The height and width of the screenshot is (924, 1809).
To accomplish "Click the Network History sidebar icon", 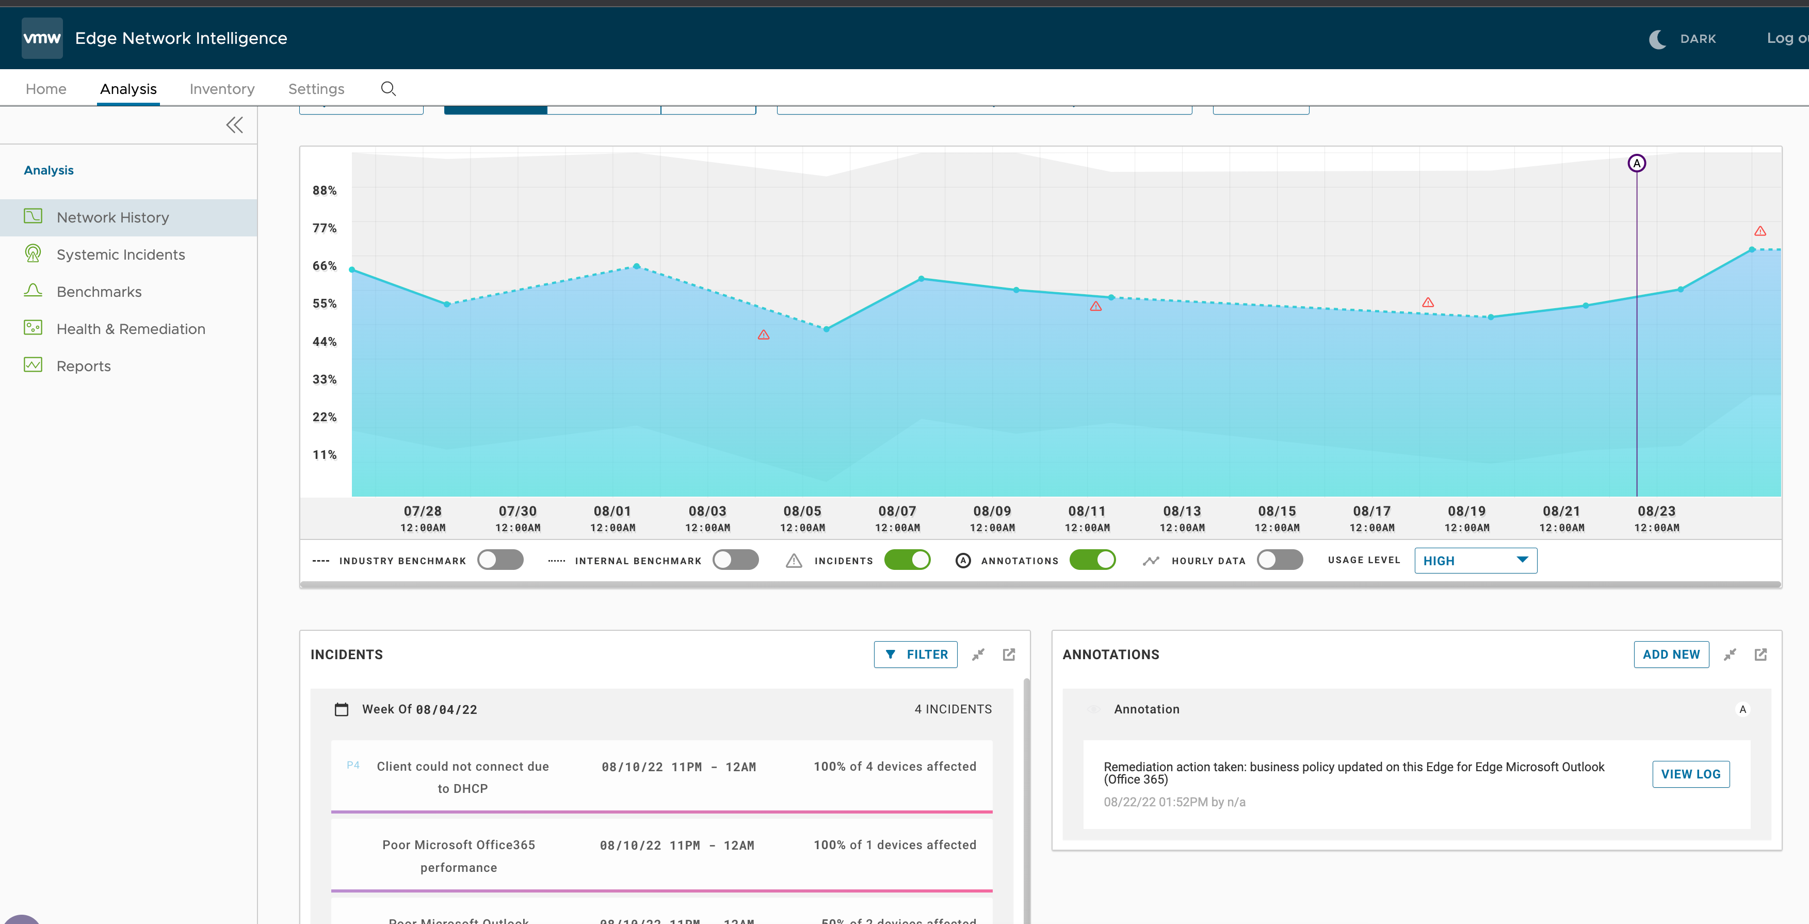I will [x=32, y=216].
